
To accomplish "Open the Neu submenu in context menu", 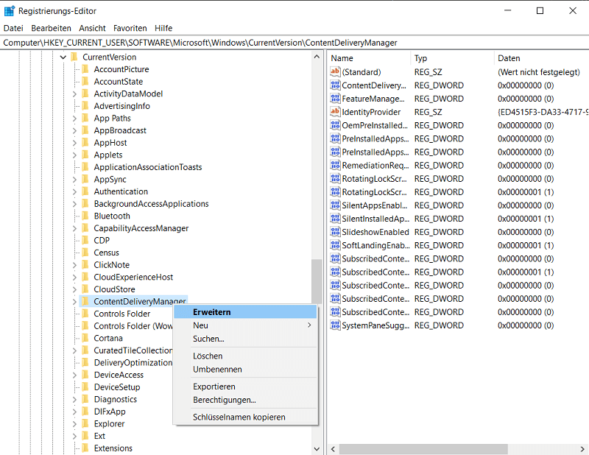I will (245, 325).
